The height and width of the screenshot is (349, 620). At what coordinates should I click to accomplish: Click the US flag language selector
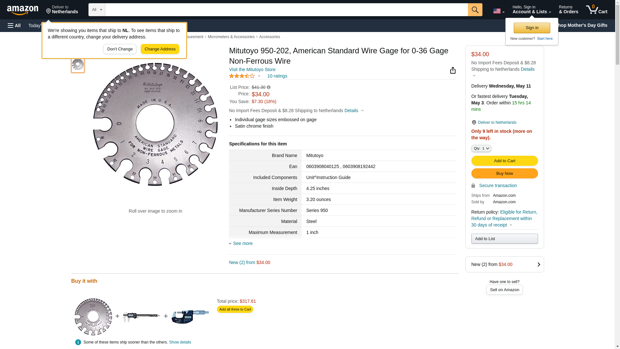(499, 11)
